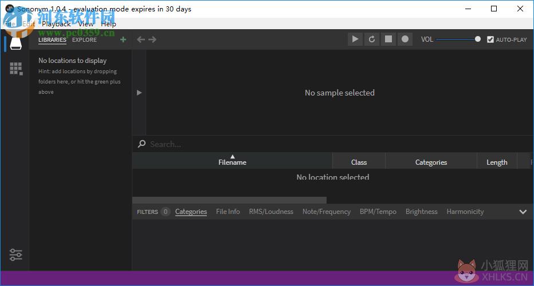This screenshot has width=534, height=286.
Task: Switch to the EXPLORE tab
Action: (x=84, y=40)
